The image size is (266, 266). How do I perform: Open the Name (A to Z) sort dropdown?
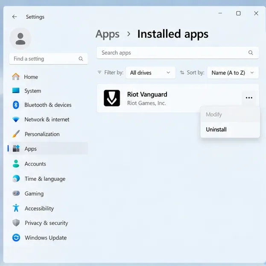pyautogui.click(x=233, y=73)
